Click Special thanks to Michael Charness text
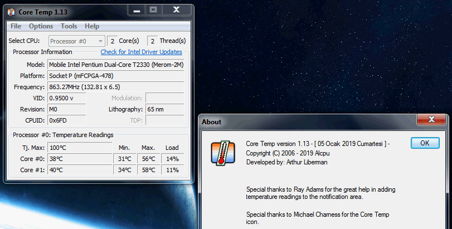The width and height of the screenshot is (452, 229). point(317,218)
